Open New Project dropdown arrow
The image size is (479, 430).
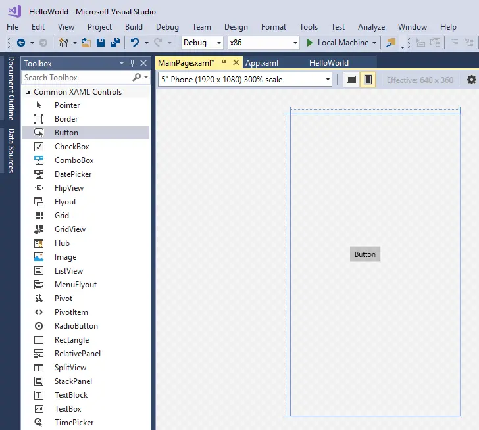74,43
